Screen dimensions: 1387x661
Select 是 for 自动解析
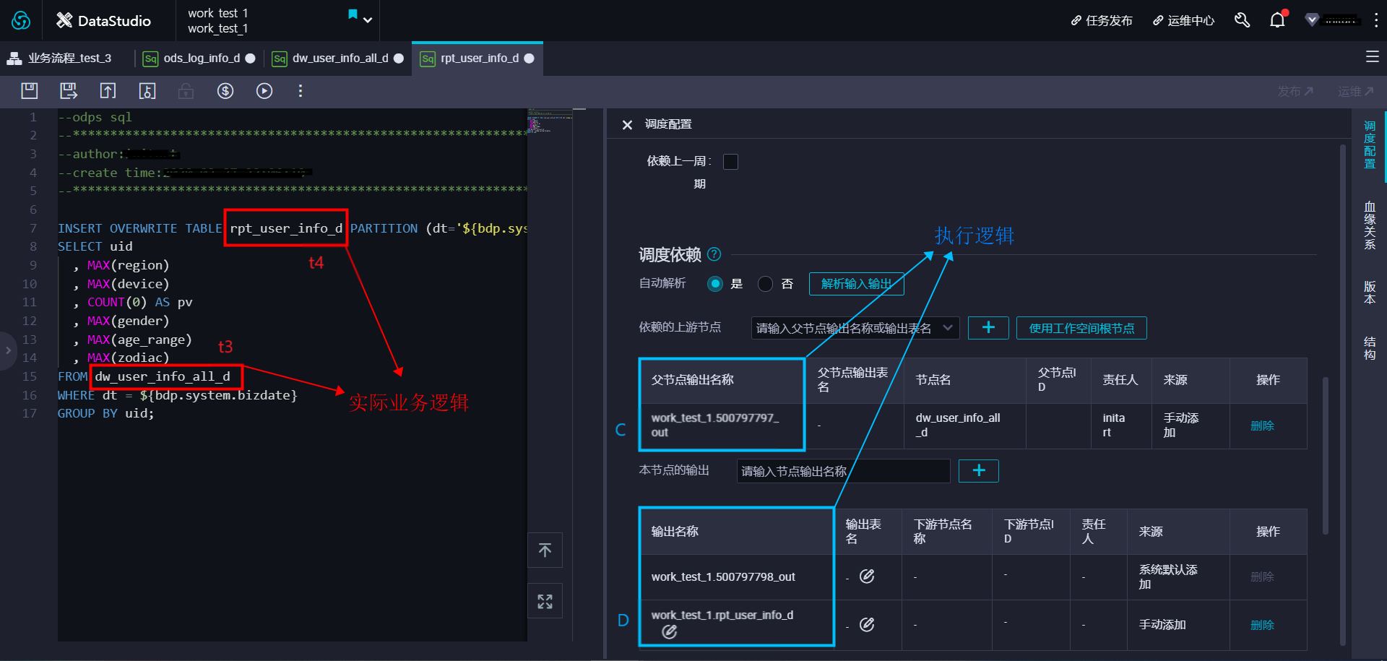(715, 284)
